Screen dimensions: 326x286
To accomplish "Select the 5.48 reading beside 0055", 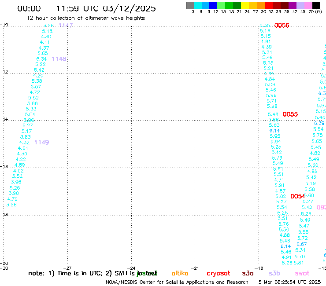I will coord(273,114).
